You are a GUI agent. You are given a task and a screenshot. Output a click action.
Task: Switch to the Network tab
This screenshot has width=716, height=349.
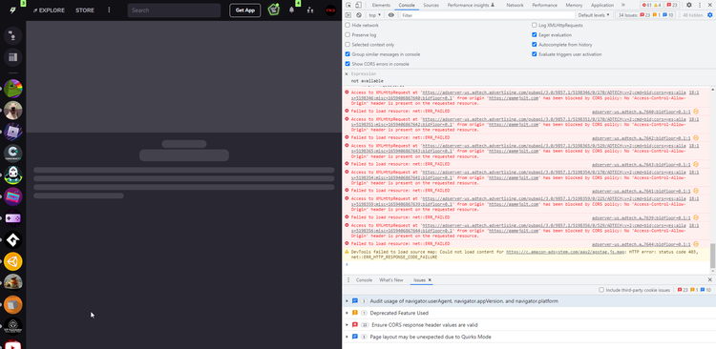(515, 5)
